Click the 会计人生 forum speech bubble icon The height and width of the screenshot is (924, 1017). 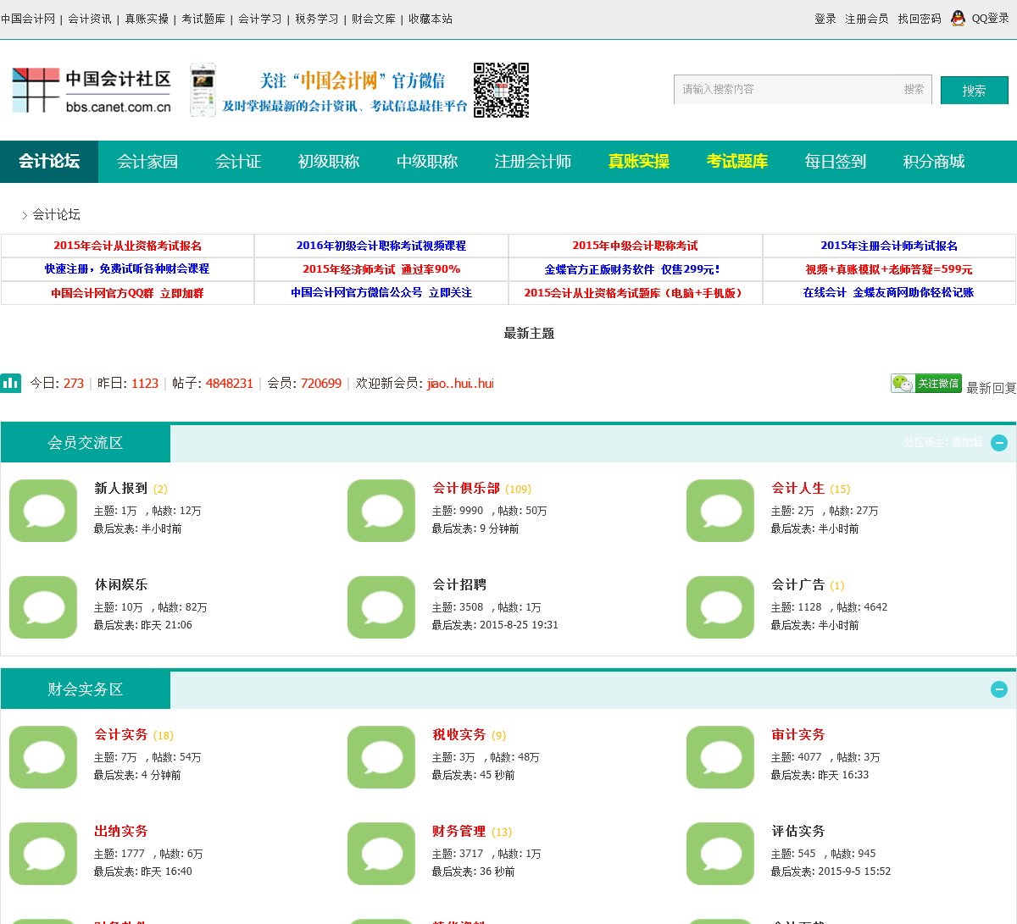click(x=720, y=511)
